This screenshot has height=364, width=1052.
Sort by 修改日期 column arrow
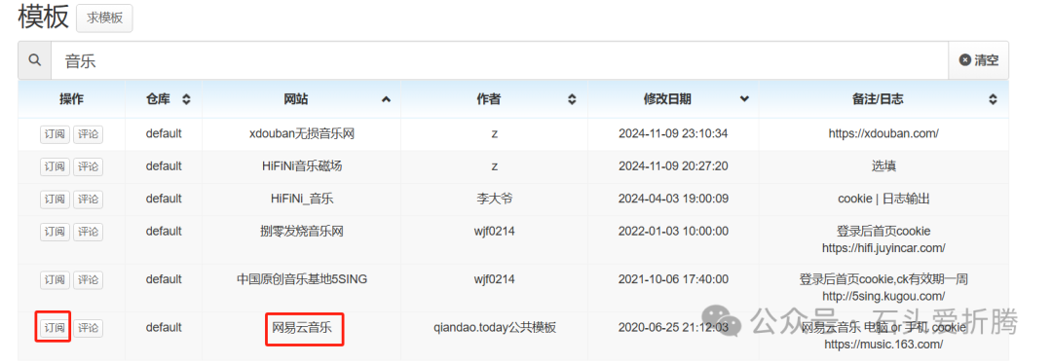[744, 99]
